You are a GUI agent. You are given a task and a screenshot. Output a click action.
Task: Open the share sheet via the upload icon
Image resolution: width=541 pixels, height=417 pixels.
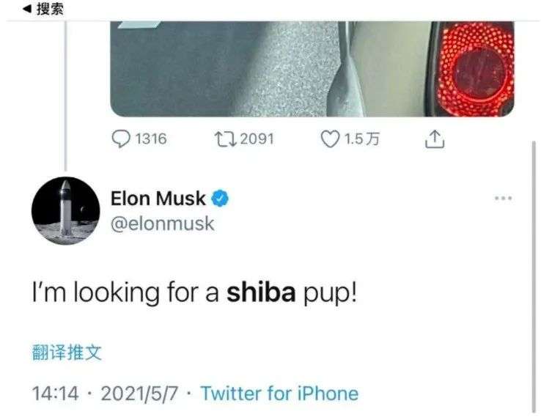click(434, 138)
